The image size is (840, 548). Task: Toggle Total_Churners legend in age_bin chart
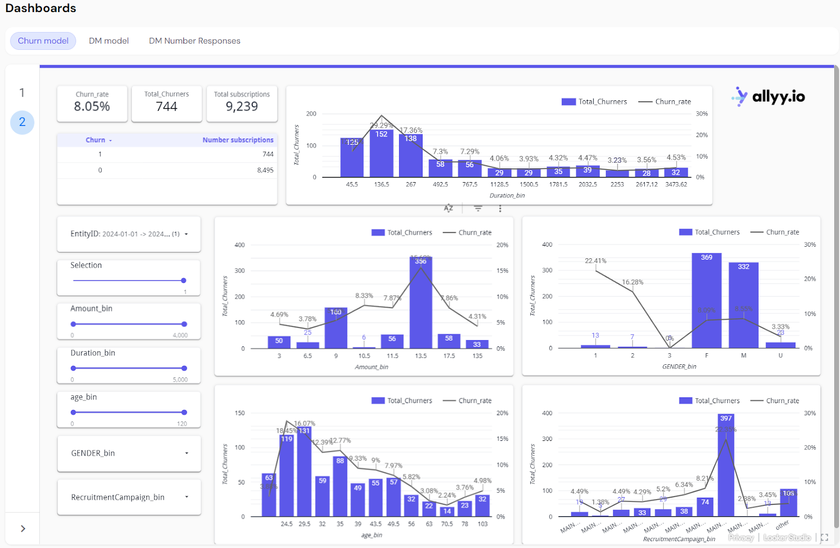coord(402,401)
